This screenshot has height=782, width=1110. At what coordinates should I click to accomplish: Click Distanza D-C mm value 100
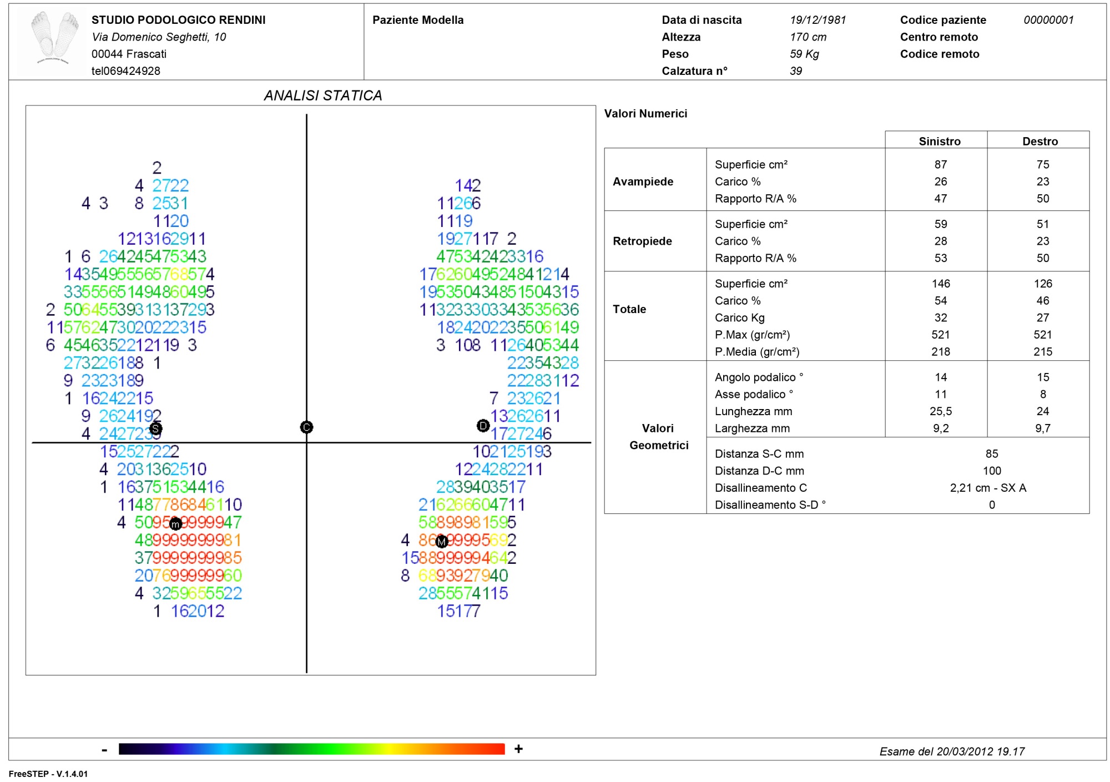pos(992,471)
